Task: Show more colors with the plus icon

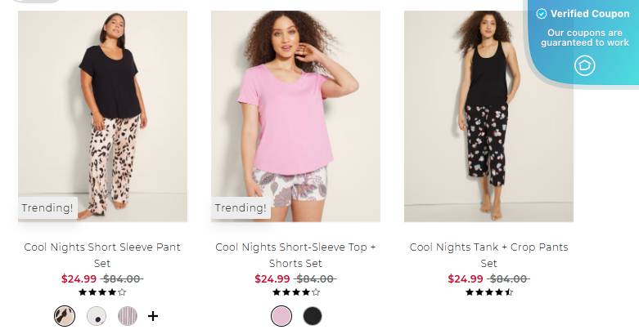Action: pos(152,315)
